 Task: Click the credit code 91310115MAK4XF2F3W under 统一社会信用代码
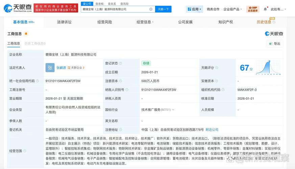(x=63, y=81)
